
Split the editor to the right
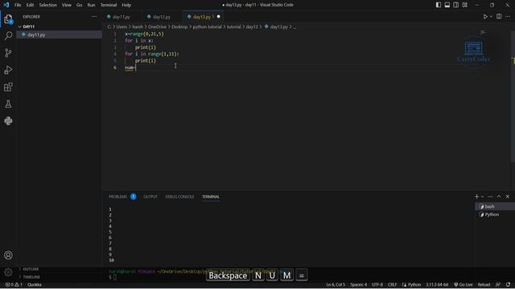499,16
